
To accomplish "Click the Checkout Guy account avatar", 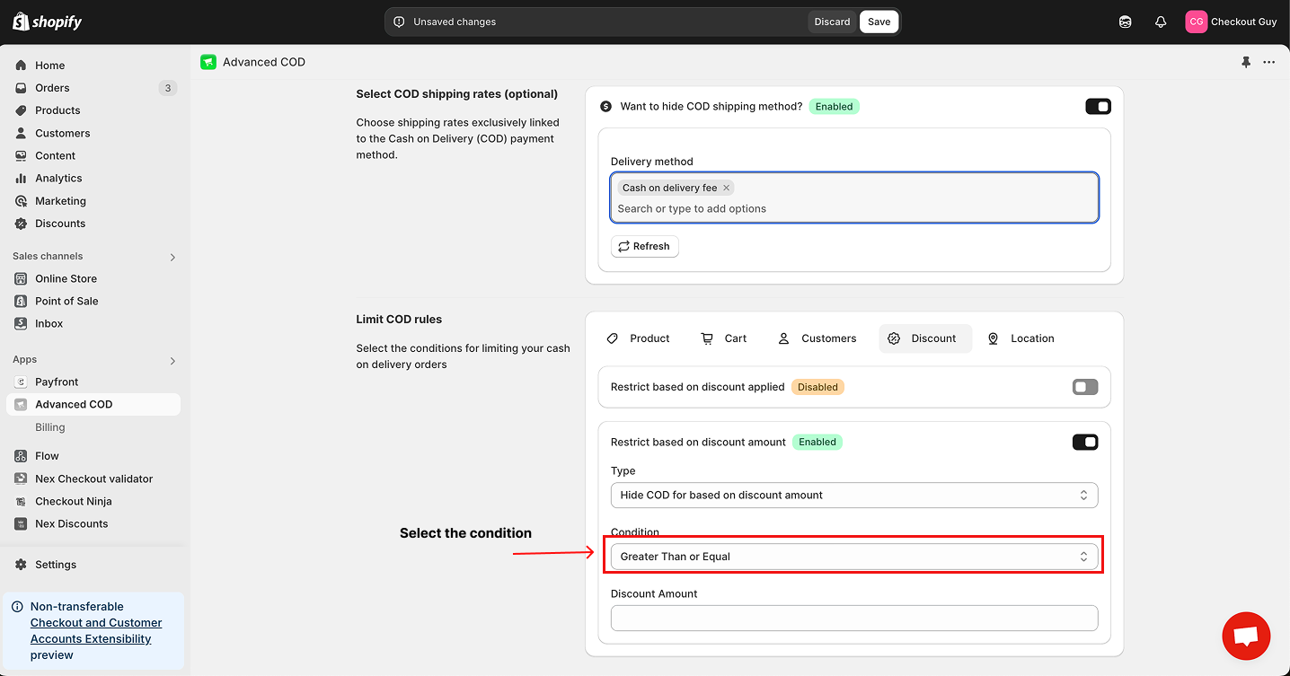I will pos(1196,22).
